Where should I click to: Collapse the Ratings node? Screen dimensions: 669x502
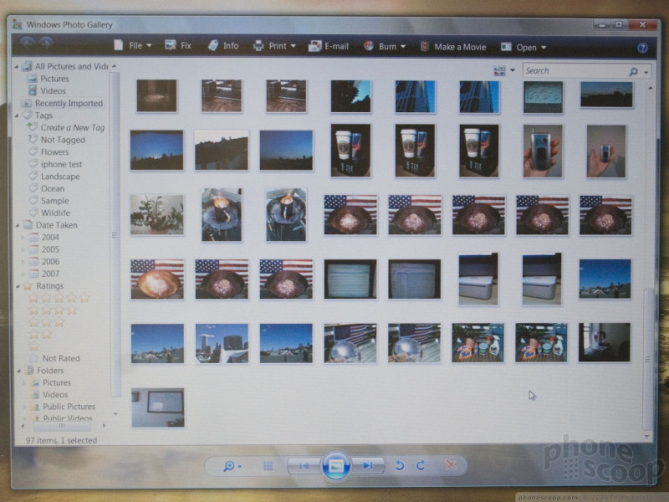tap(17, 286)
